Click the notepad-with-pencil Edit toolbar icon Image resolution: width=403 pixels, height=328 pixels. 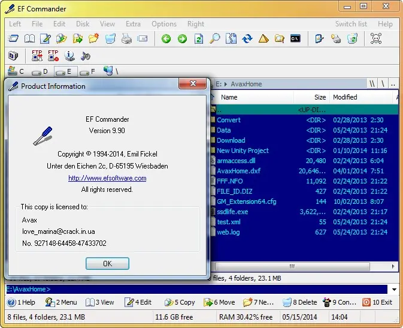[x=46, y=39]
